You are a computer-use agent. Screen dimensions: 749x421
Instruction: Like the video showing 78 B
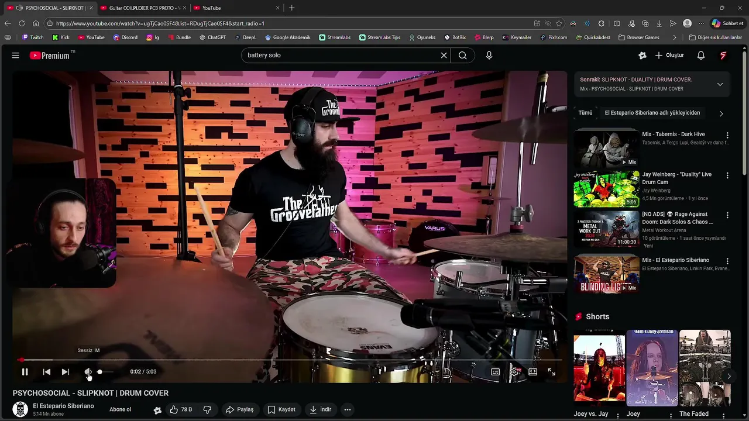pos(181,410)
